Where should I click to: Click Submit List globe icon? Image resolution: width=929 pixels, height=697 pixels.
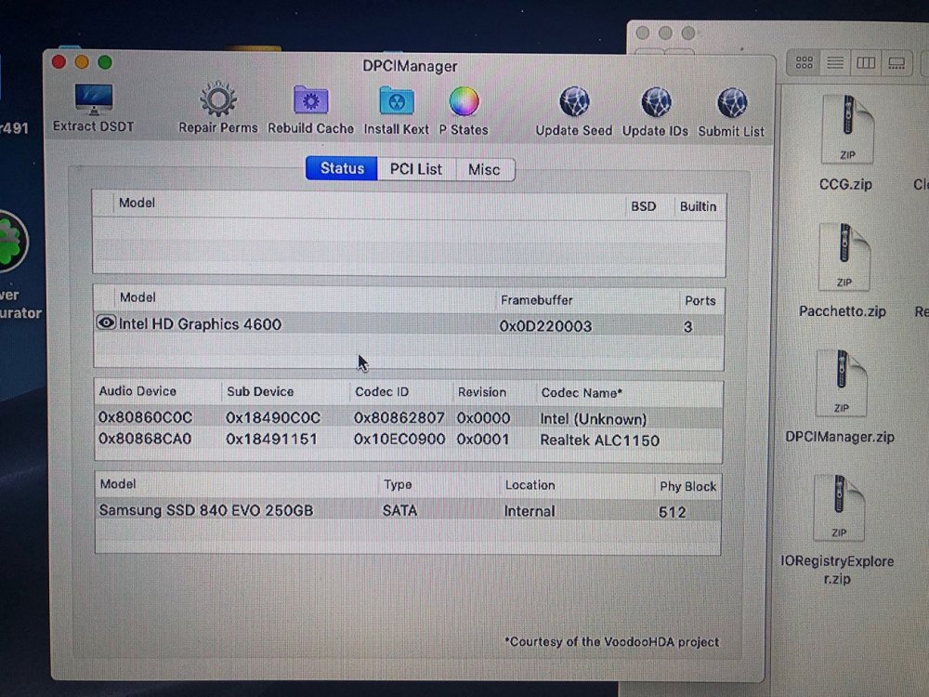pos(732,104)
